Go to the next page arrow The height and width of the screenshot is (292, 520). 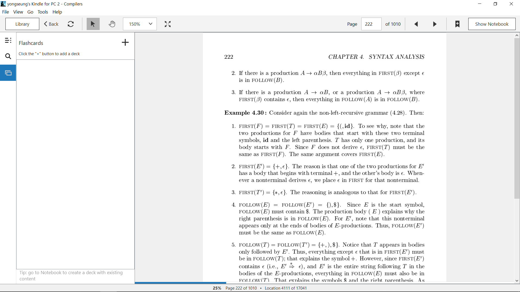pos(435,24)
